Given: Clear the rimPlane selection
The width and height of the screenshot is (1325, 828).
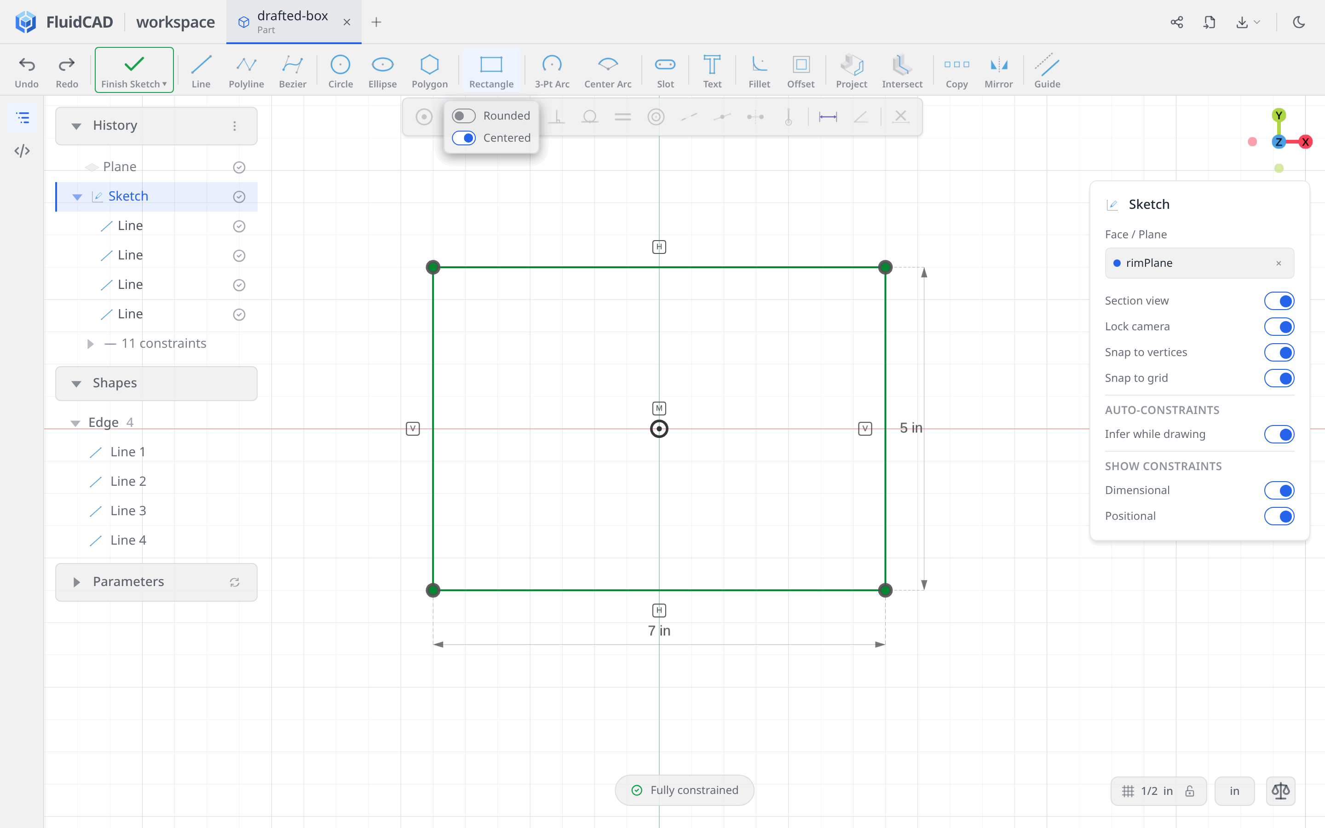Looking at the screenshot, I should click(x=1279, y=264).
